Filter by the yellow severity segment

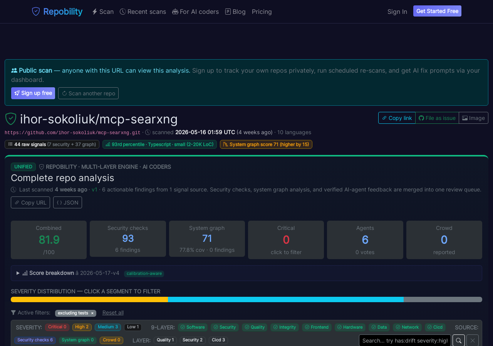pos(89,299)
